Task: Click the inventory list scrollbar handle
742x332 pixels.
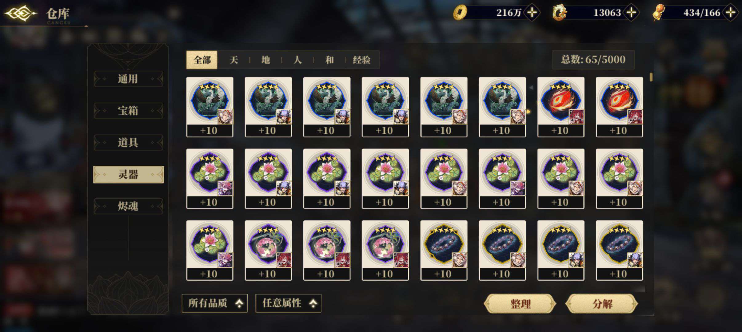Action: pos(651,77)
